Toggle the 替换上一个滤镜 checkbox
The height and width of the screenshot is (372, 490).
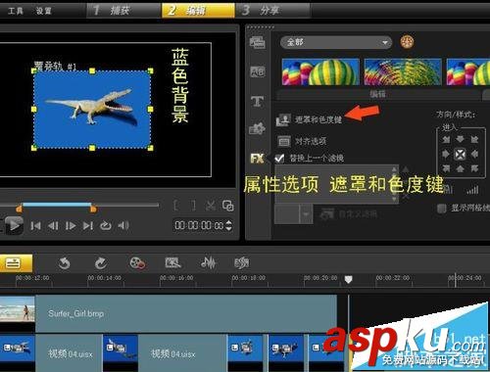(279, 159)
